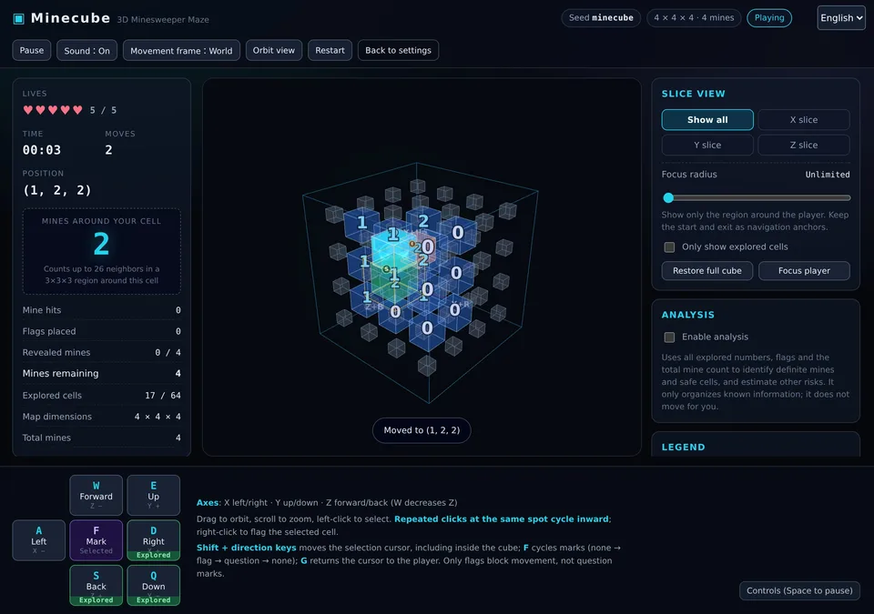Click the Seed minecube pill
Screen dimensions: 874x614
[x=601, y=18]
